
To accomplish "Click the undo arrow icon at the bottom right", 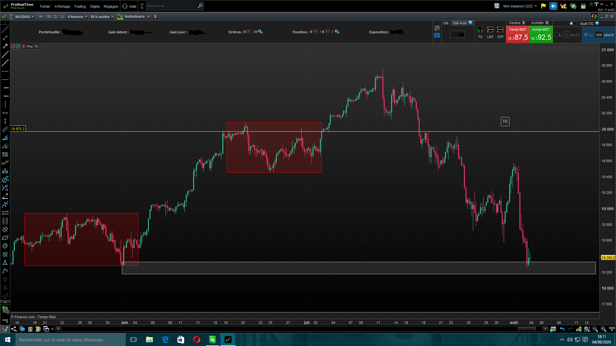I will coord(562,329).
